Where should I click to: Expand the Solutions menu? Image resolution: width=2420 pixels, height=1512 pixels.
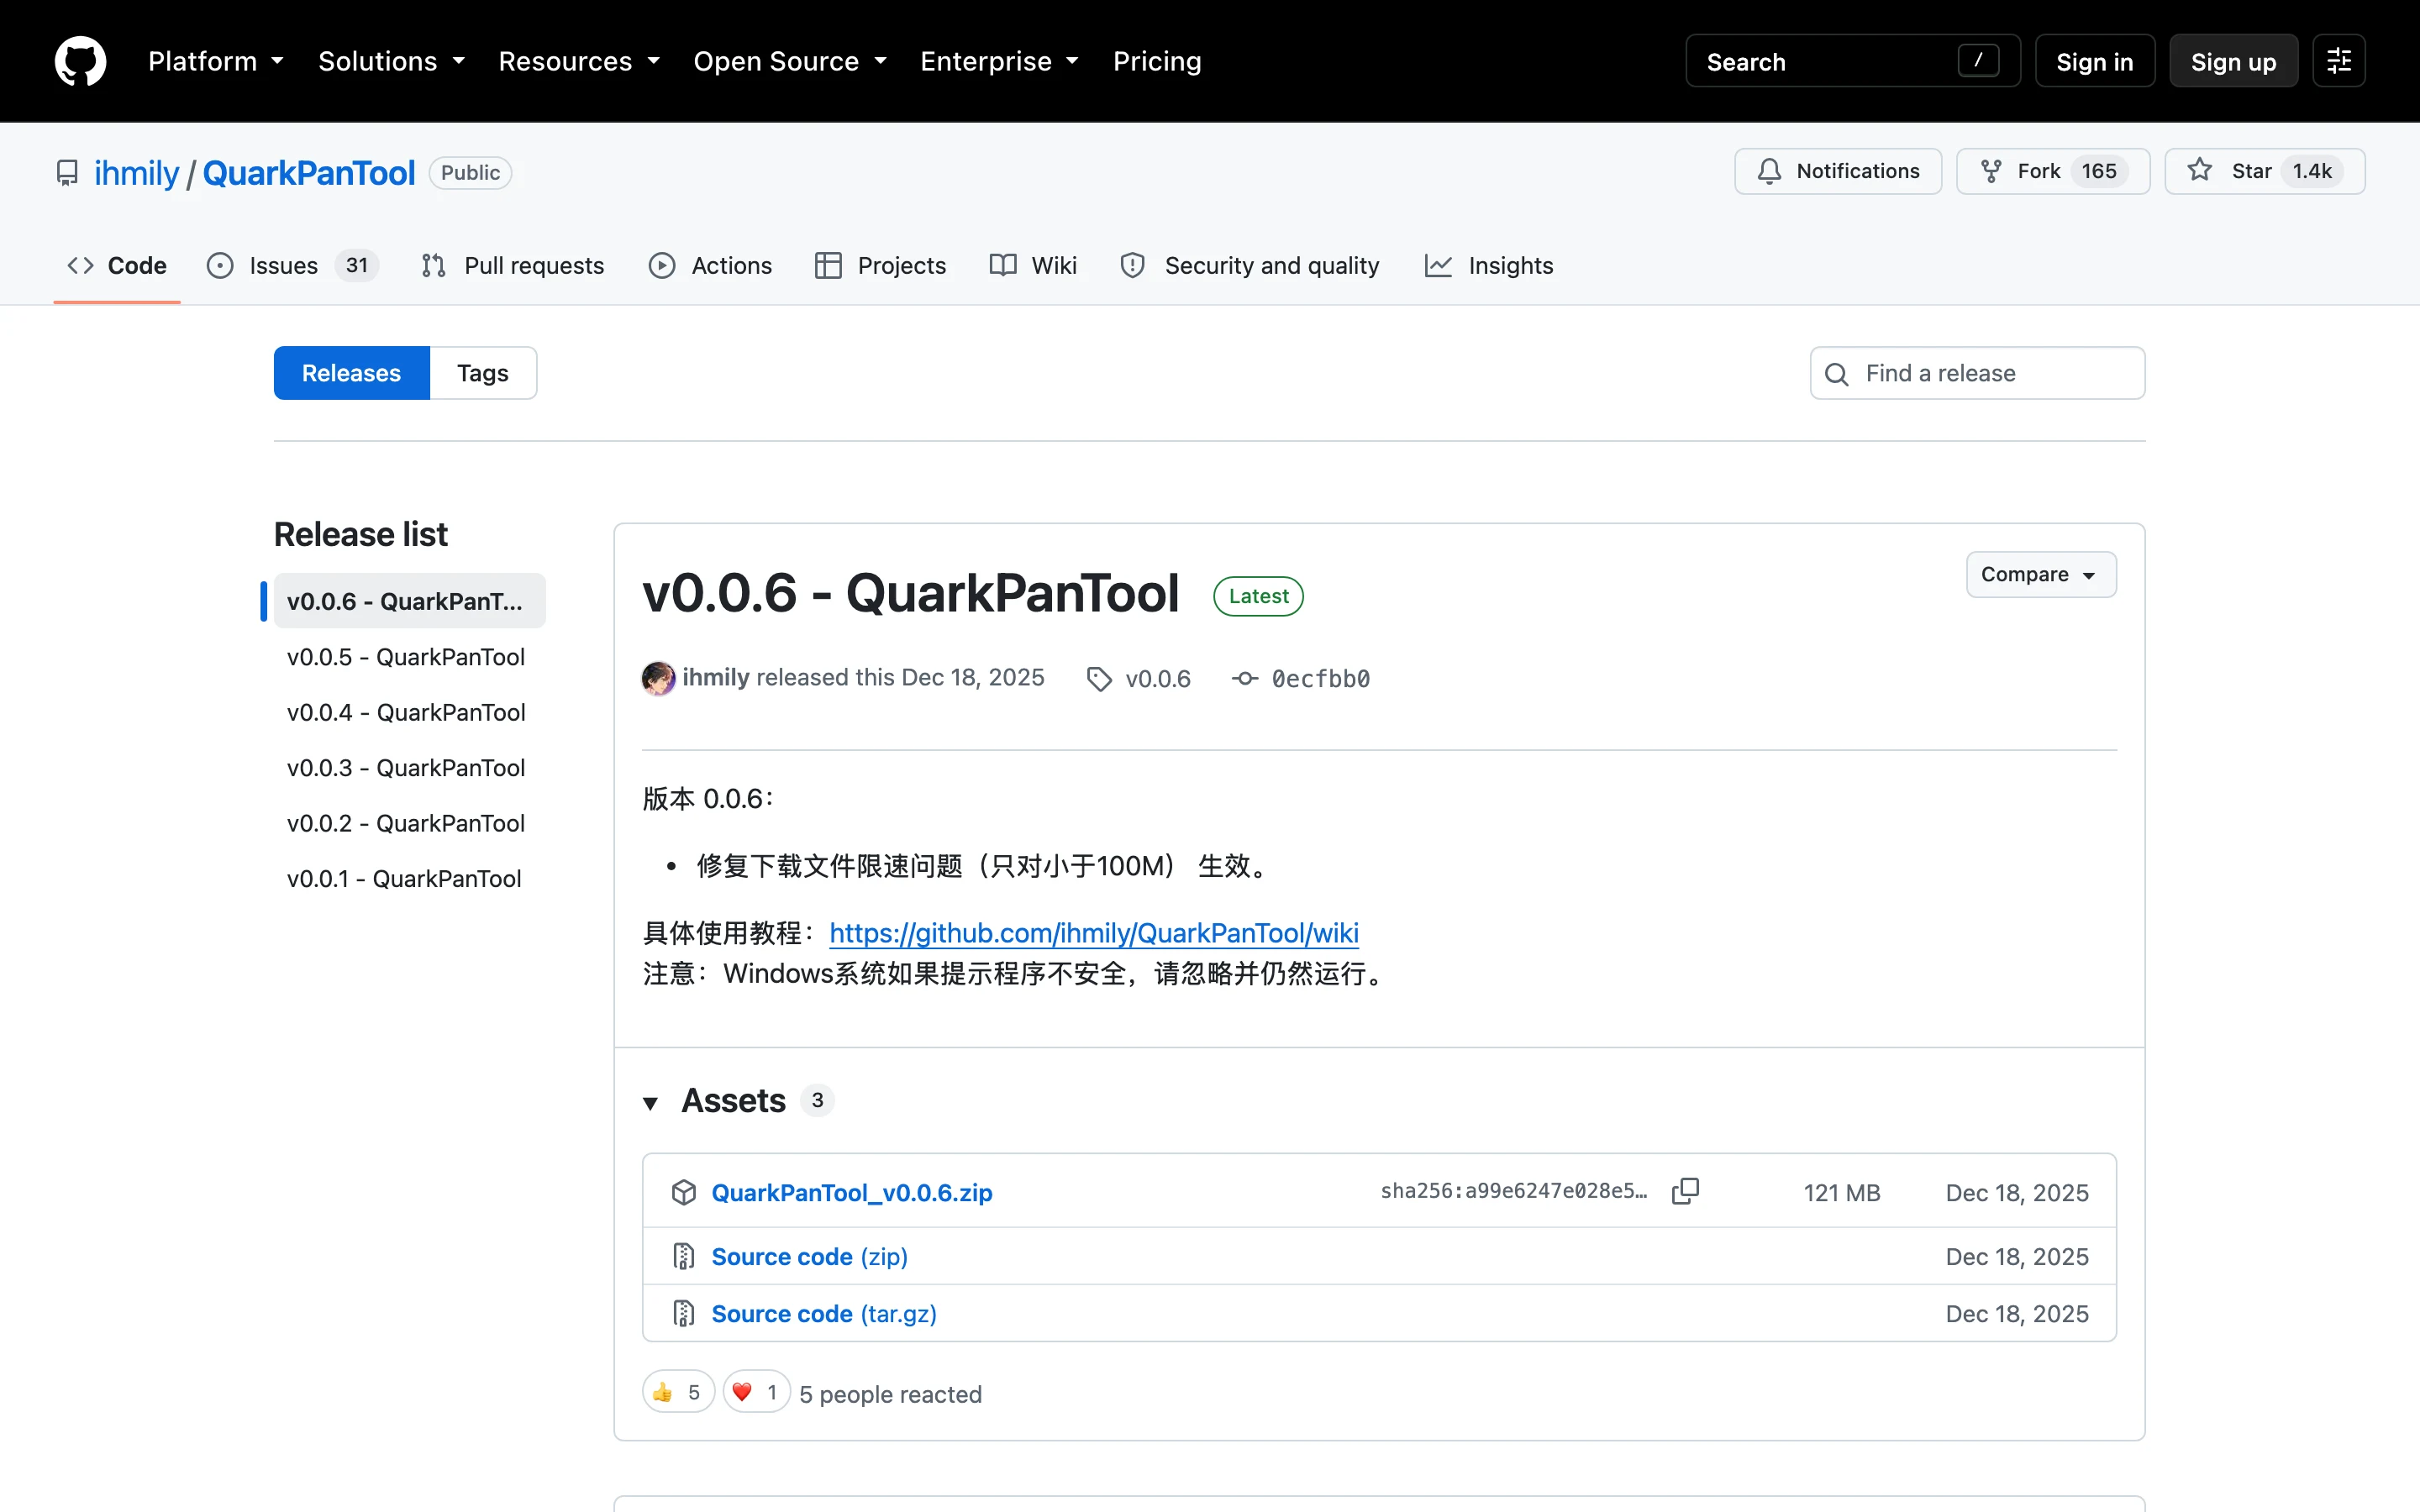coord(392,61)
